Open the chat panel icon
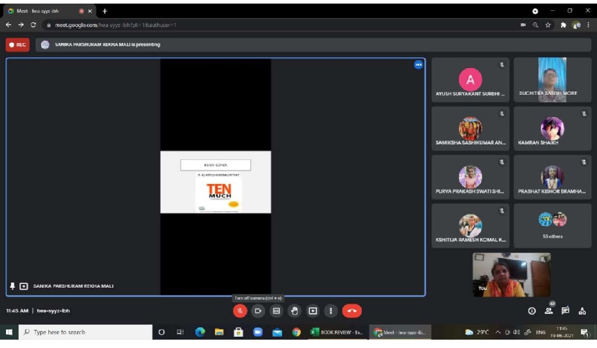597x348 pixels. coord(565,311)
